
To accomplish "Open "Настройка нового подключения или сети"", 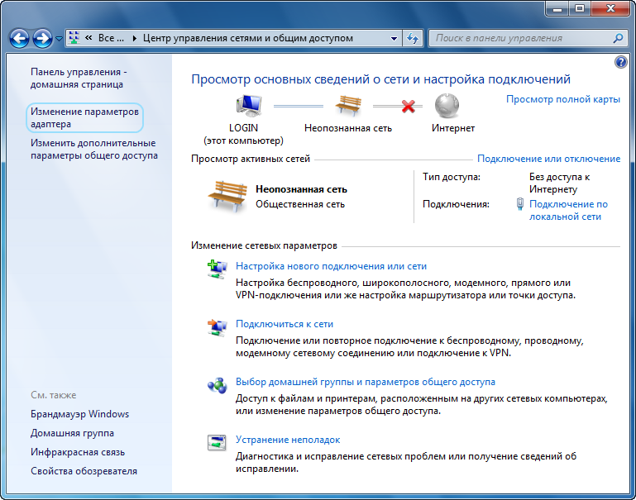I will 331,266.
